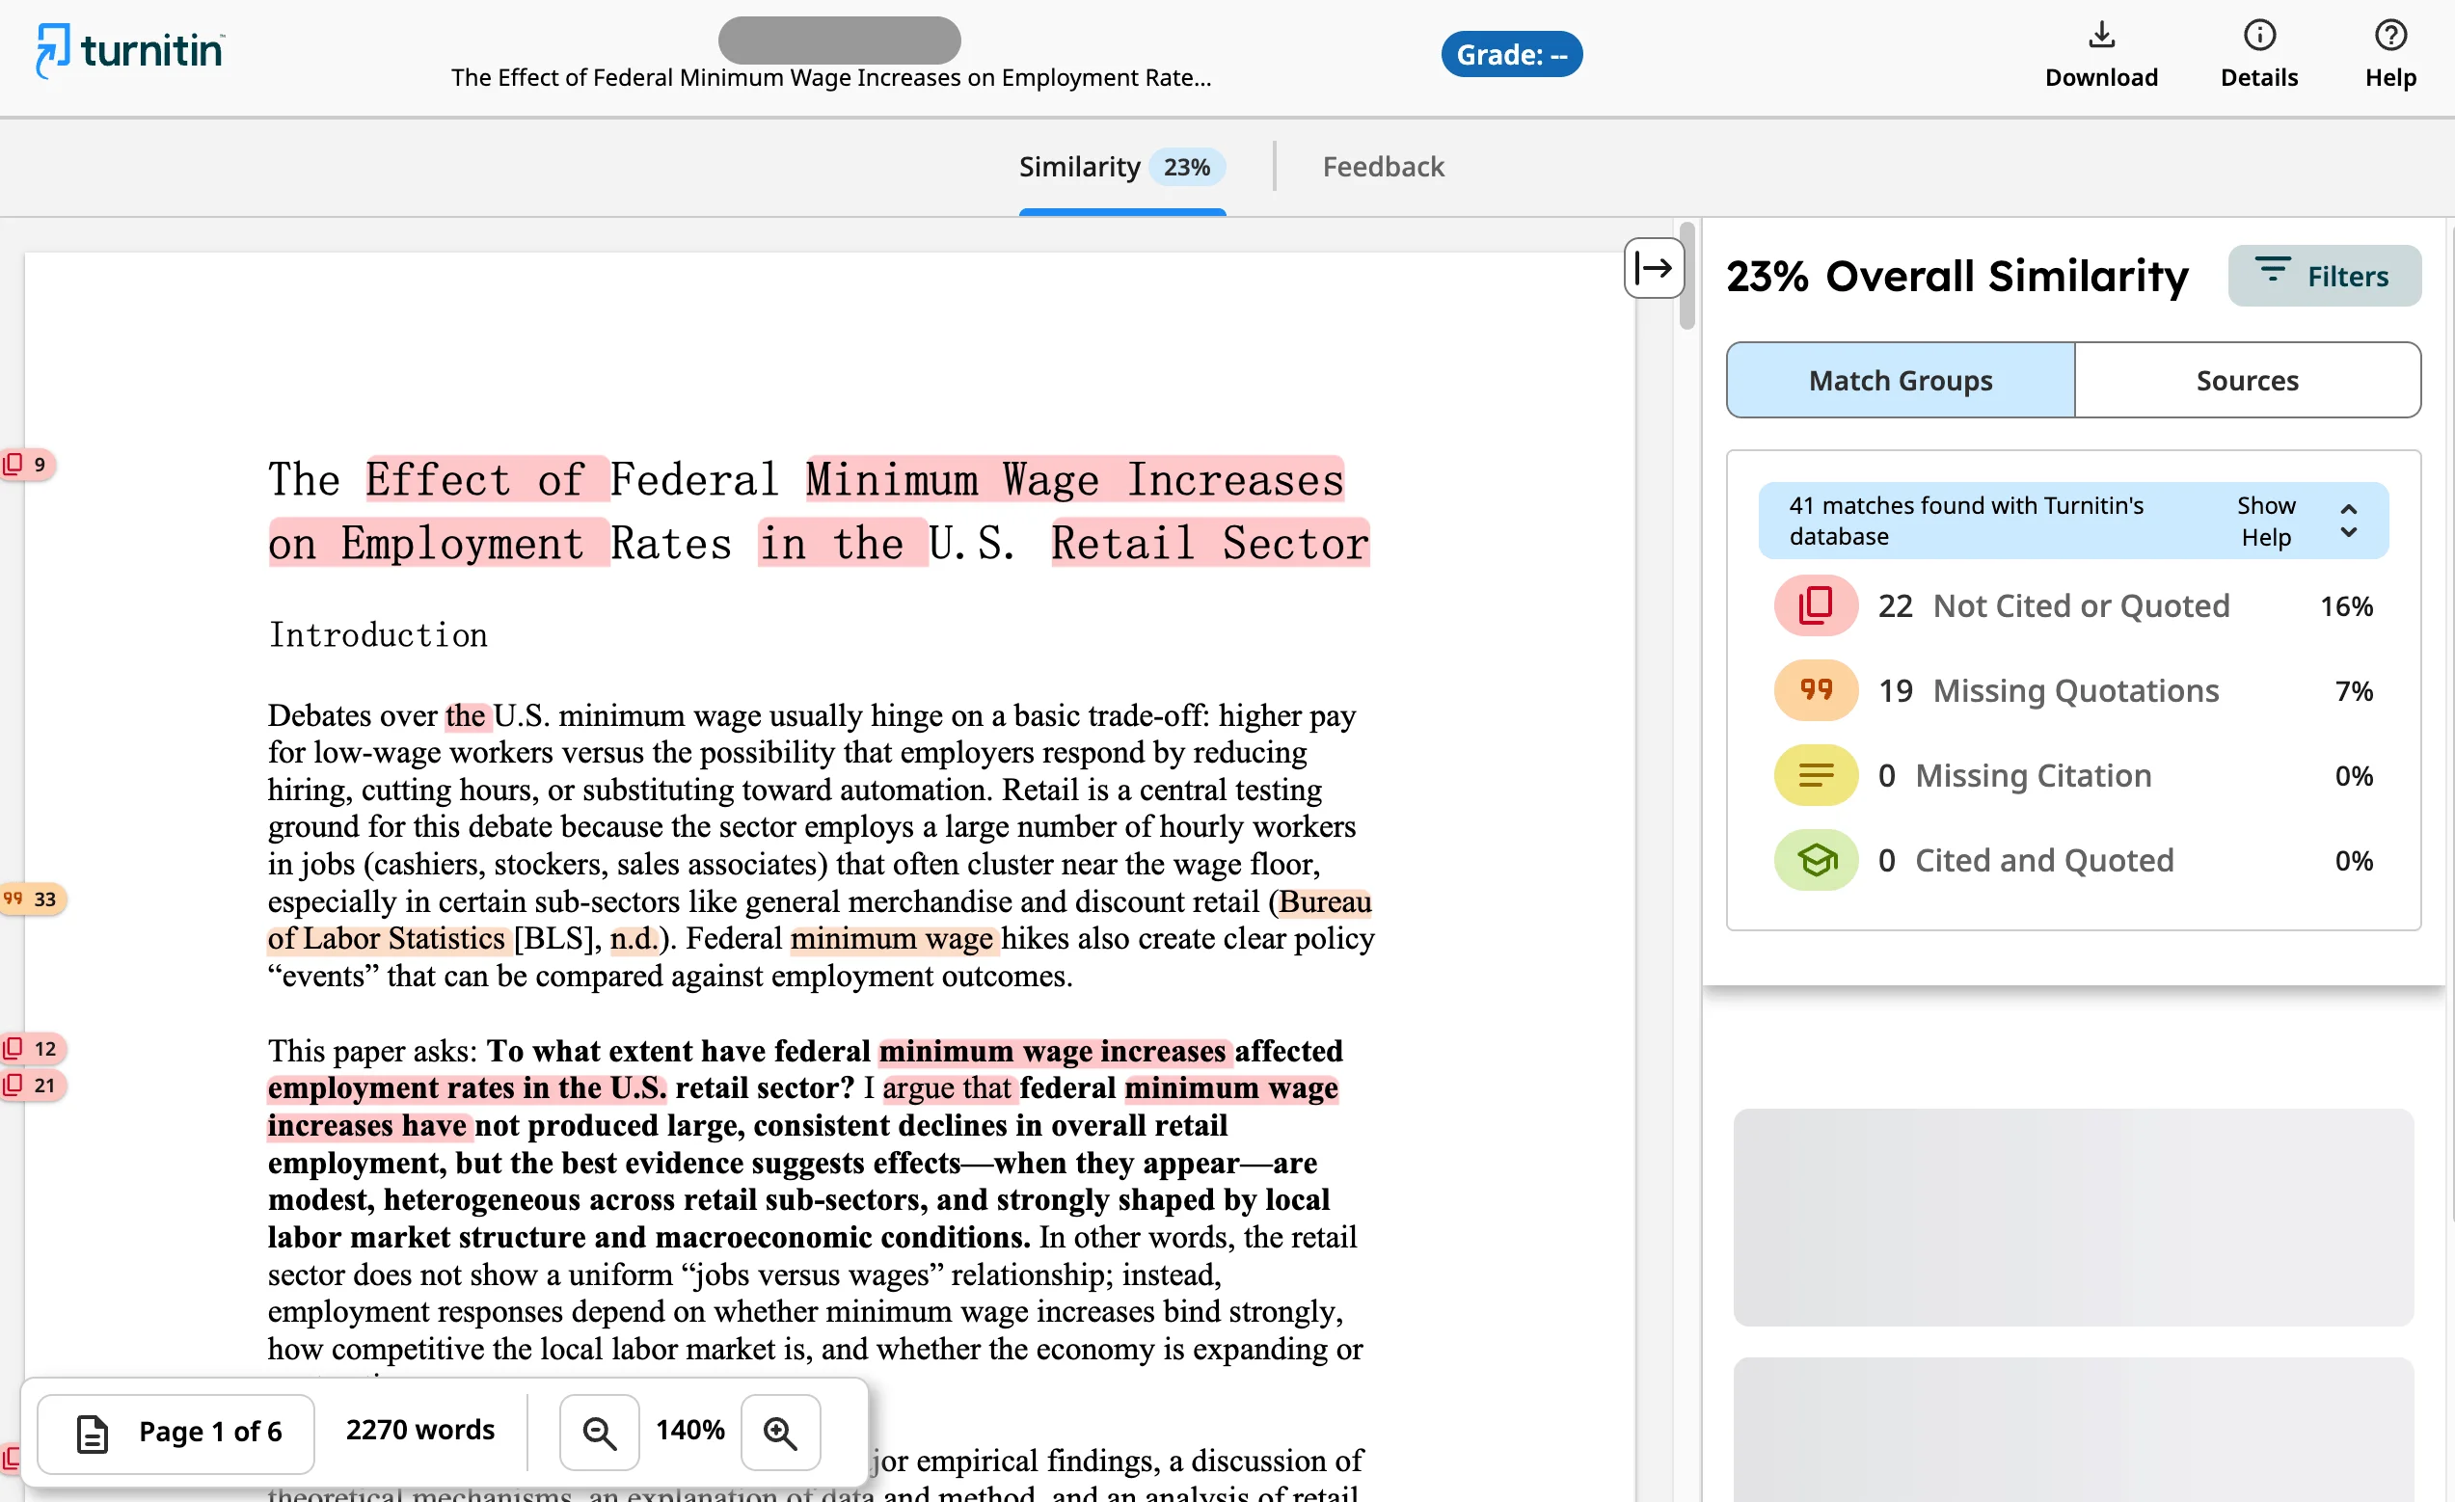Click highlighted 'Effect of' in title
Viewport: 2455px width, 1502px height.
pyautogui.click(x=486, y=479)
